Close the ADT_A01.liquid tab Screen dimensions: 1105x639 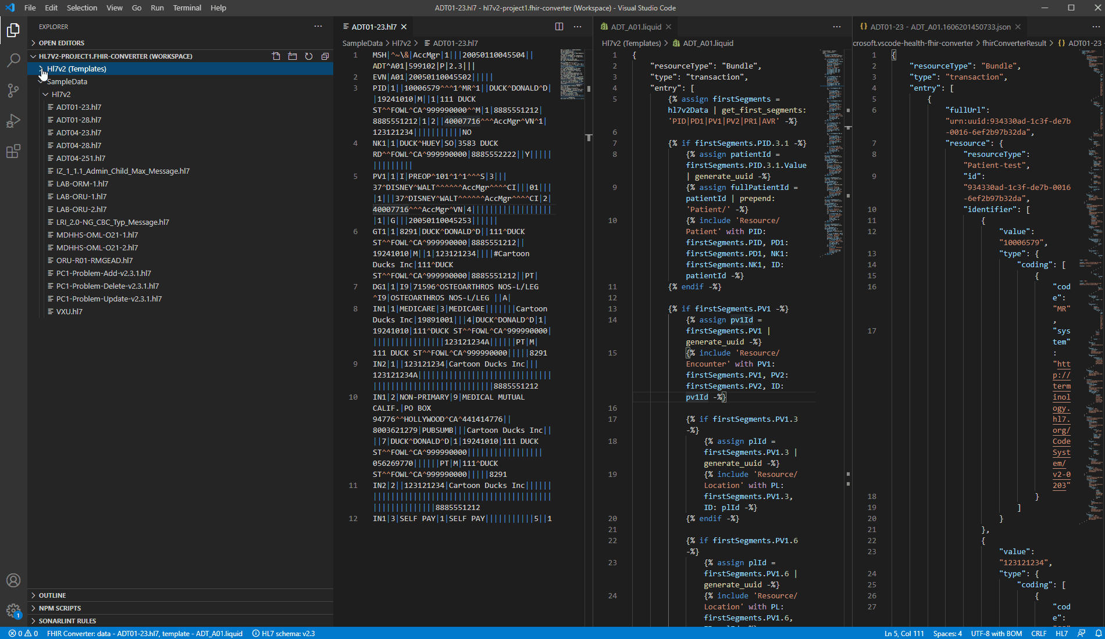(669, 27)
